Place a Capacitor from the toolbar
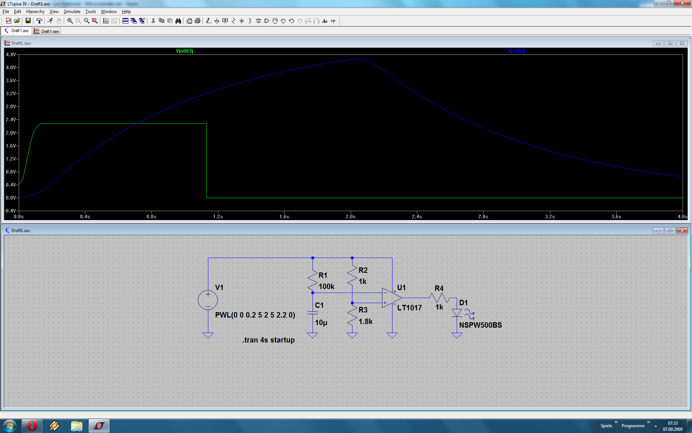This screenshot has height=433, width=692. (242, 21)
